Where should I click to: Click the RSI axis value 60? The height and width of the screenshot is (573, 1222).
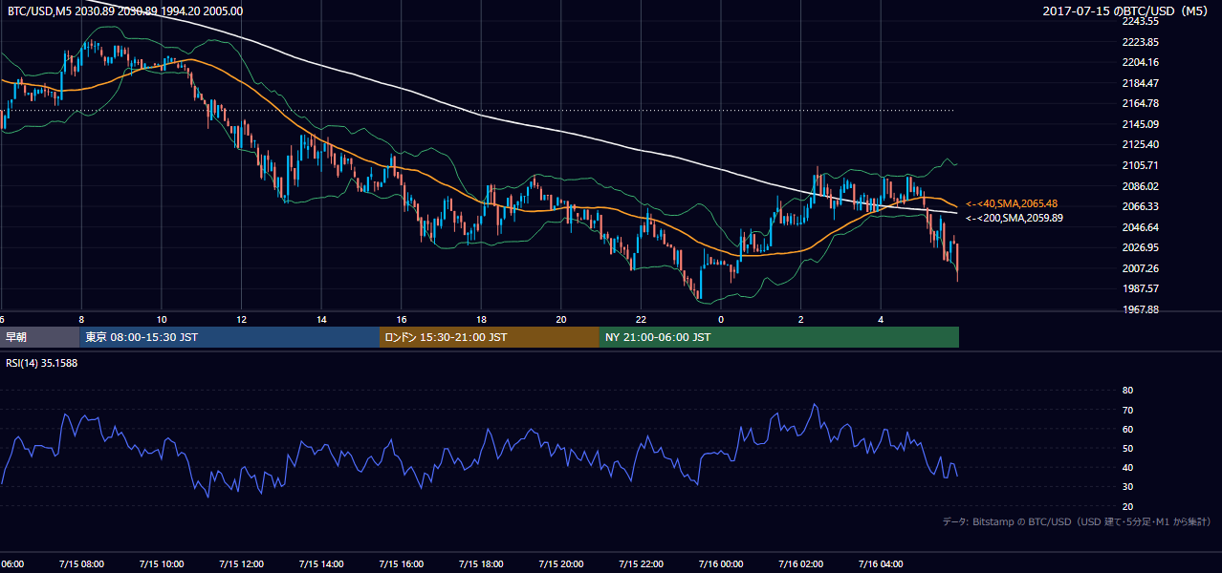coord(1127,429)
